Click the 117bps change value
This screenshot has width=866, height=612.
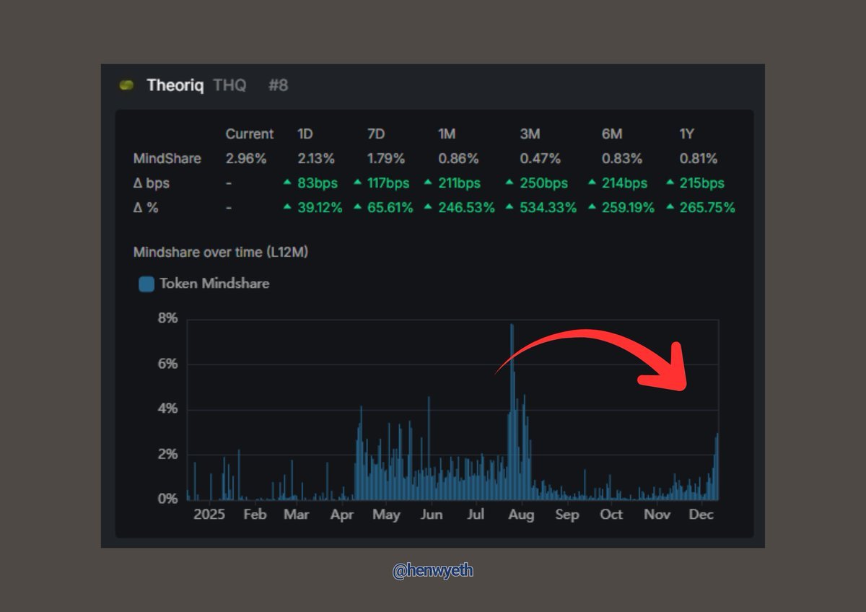pyautogui.click(x=388, y=183)
